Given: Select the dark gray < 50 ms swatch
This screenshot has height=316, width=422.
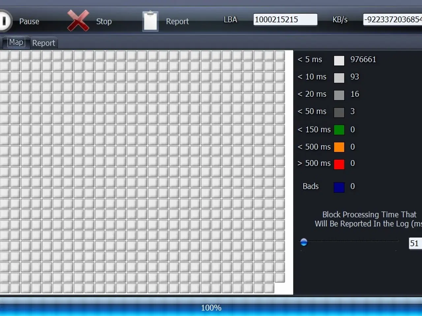Looking at the screenshot, I should click(339, 112).
